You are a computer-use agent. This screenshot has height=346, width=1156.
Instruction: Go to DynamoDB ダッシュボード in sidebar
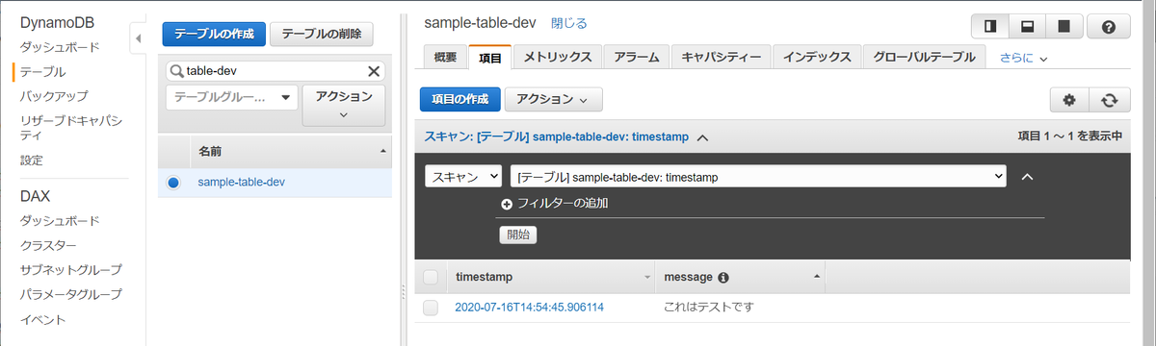(60, 47)
